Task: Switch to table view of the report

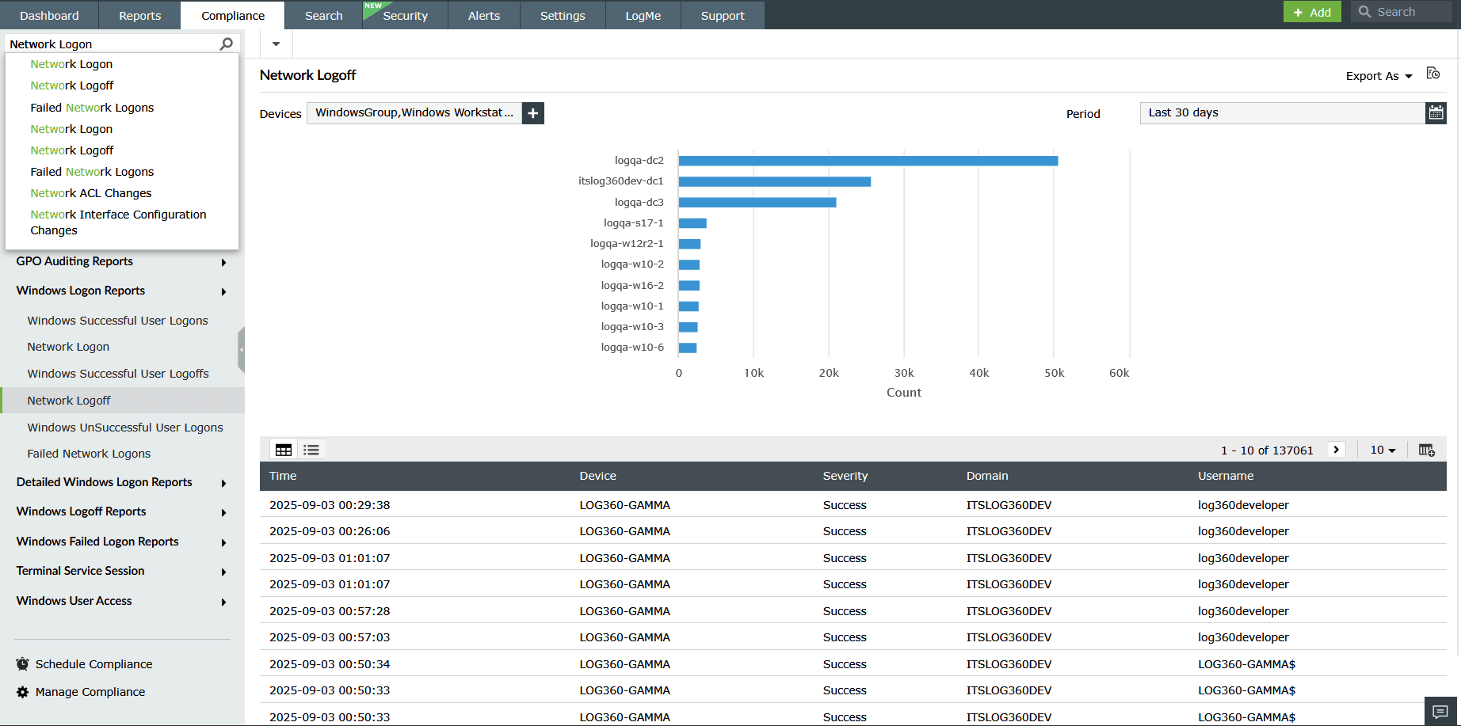Action: pos(284,449)
